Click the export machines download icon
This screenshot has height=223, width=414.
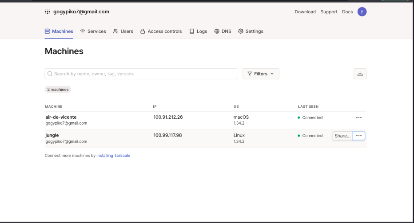tap(360, 74)
